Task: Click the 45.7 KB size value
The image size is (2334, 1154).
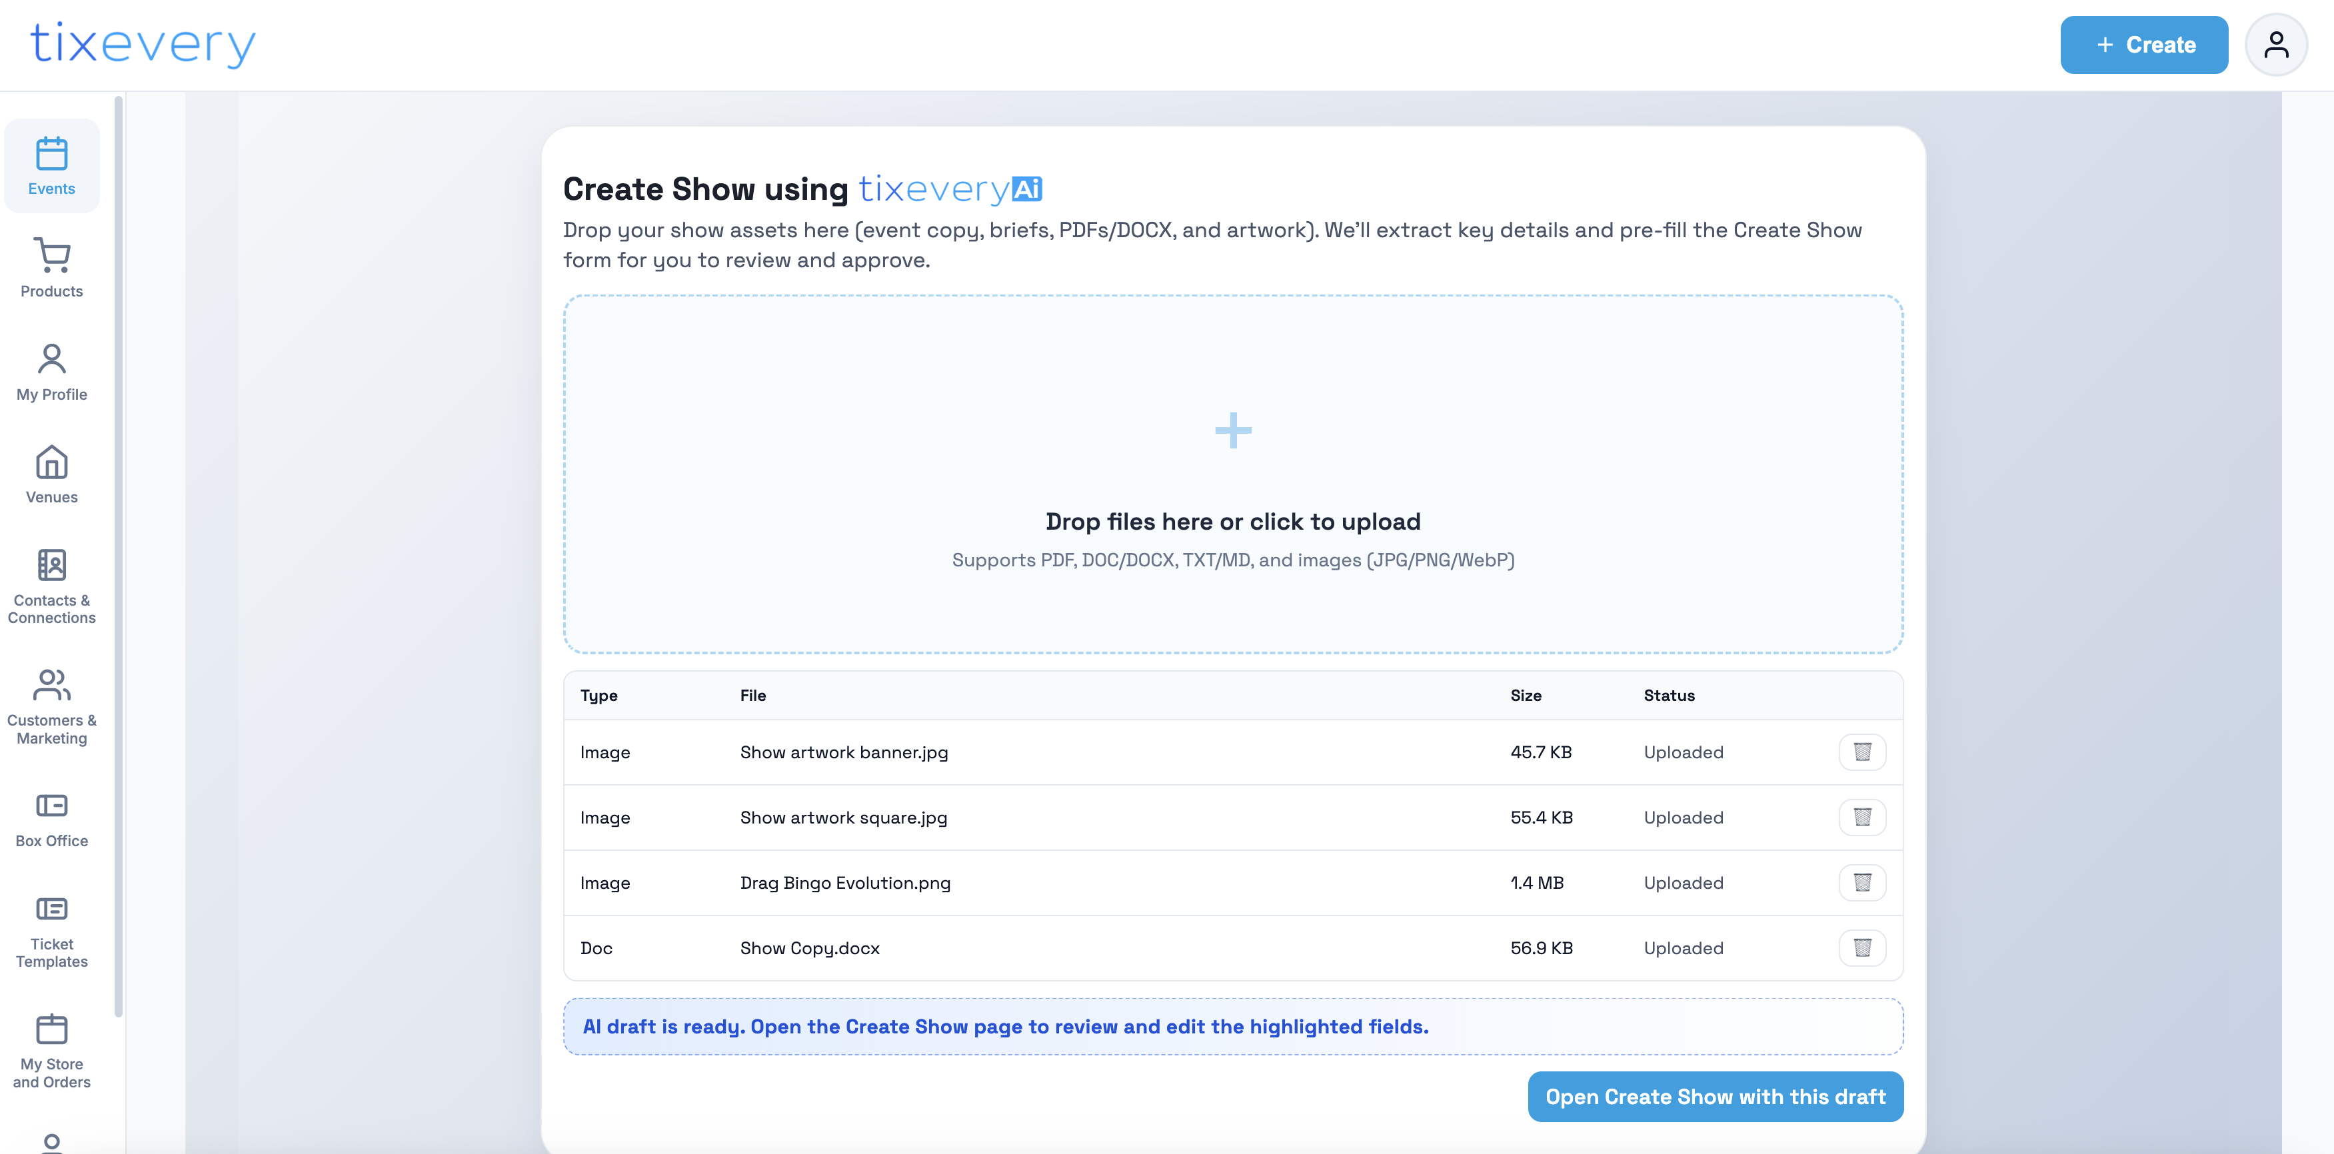Action: (x=1540, y=752)
